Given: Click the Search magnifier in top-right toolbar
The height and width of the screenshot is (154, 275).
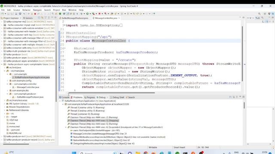Looking at the screenshot, I should coord(259,14).
